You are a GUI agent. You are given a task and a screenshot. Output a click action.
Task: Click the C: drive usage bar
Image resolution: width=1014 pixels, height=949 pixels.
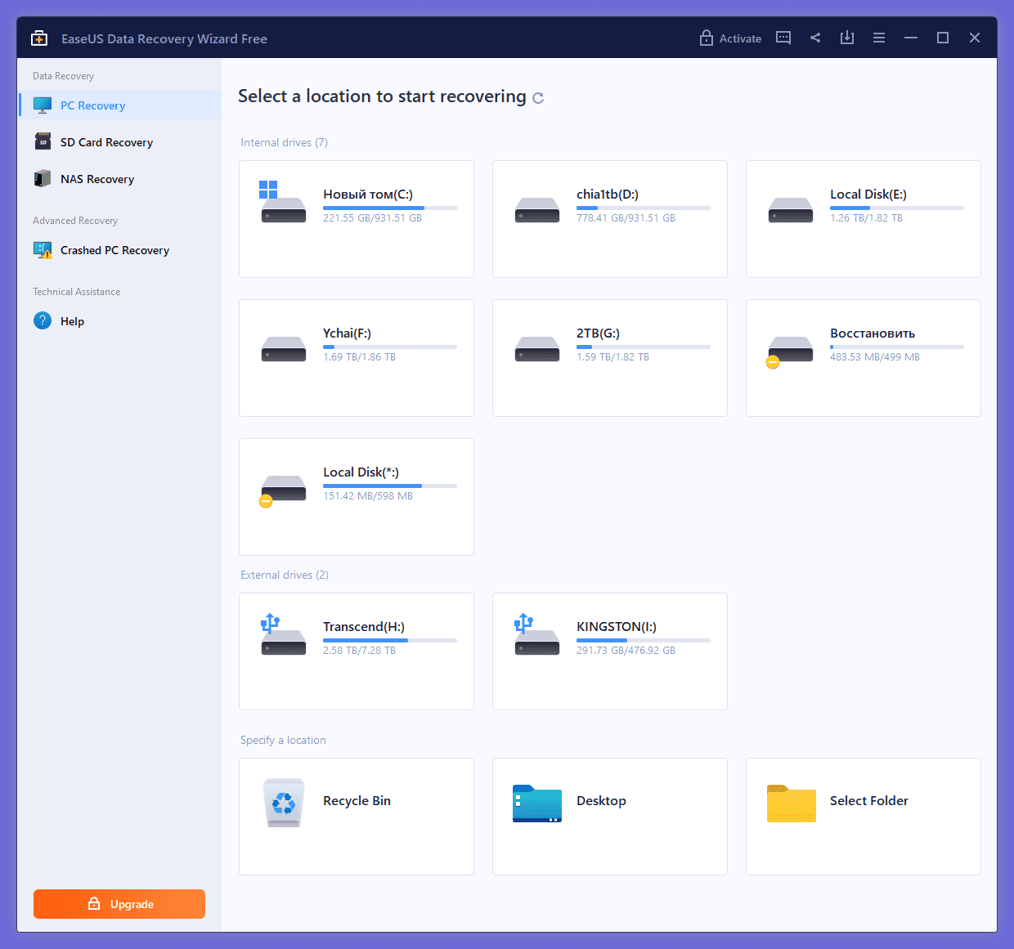[x=390, y=208]
